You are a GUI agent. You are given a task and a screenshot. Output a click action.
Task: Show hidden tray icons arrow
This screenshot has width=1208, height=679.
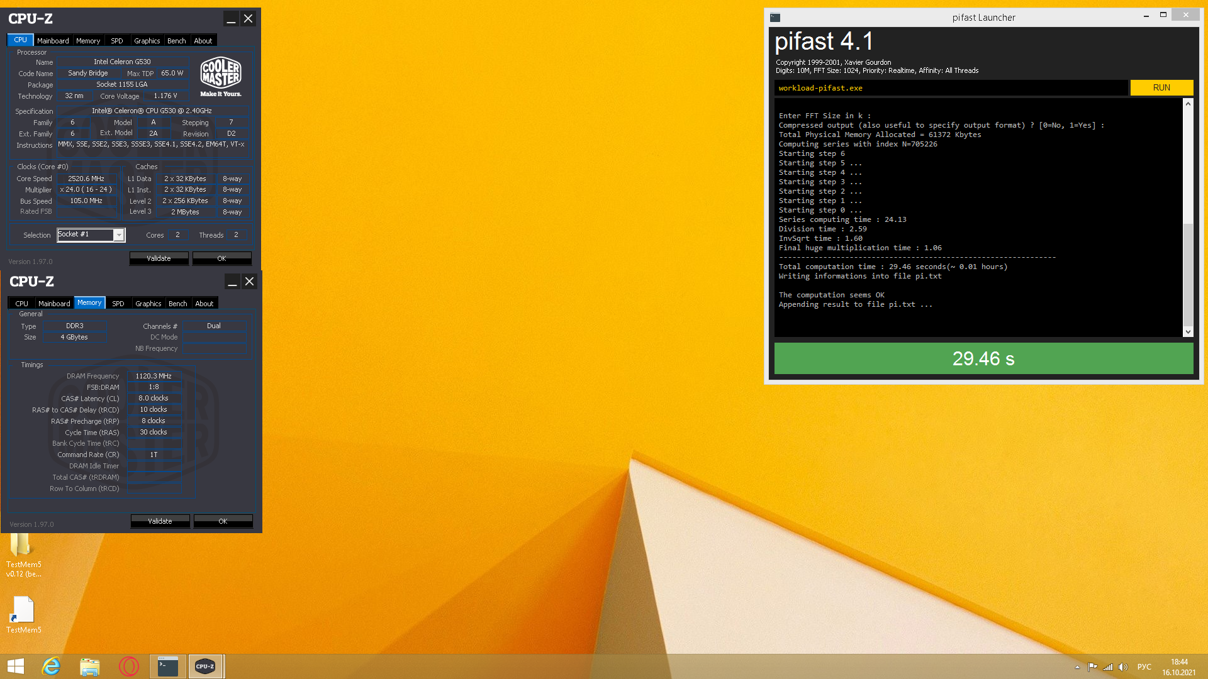[x=1077, y=667]
